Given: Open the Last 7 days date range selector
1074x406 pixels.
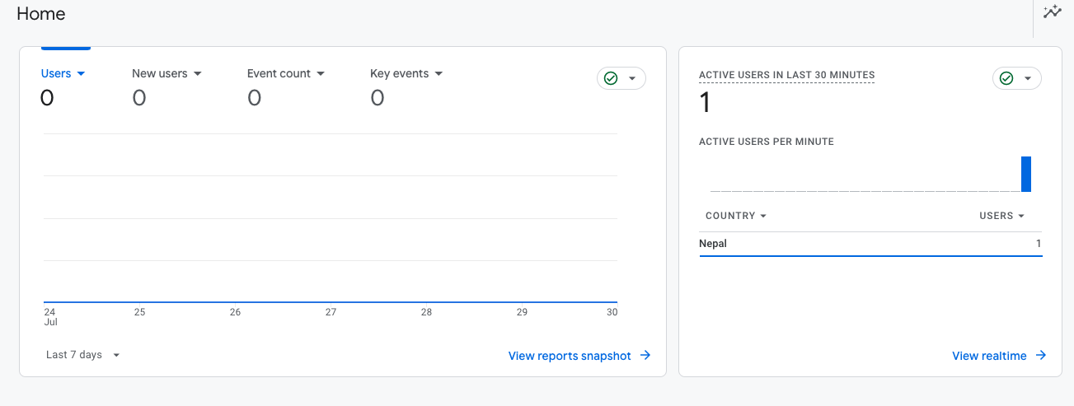Looking at the screenshot, I should tap(82, 355).
